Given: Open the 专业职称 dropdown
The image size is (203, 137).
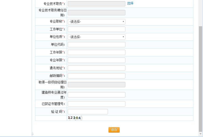Looking at the screenshot, I should (96, 22).
